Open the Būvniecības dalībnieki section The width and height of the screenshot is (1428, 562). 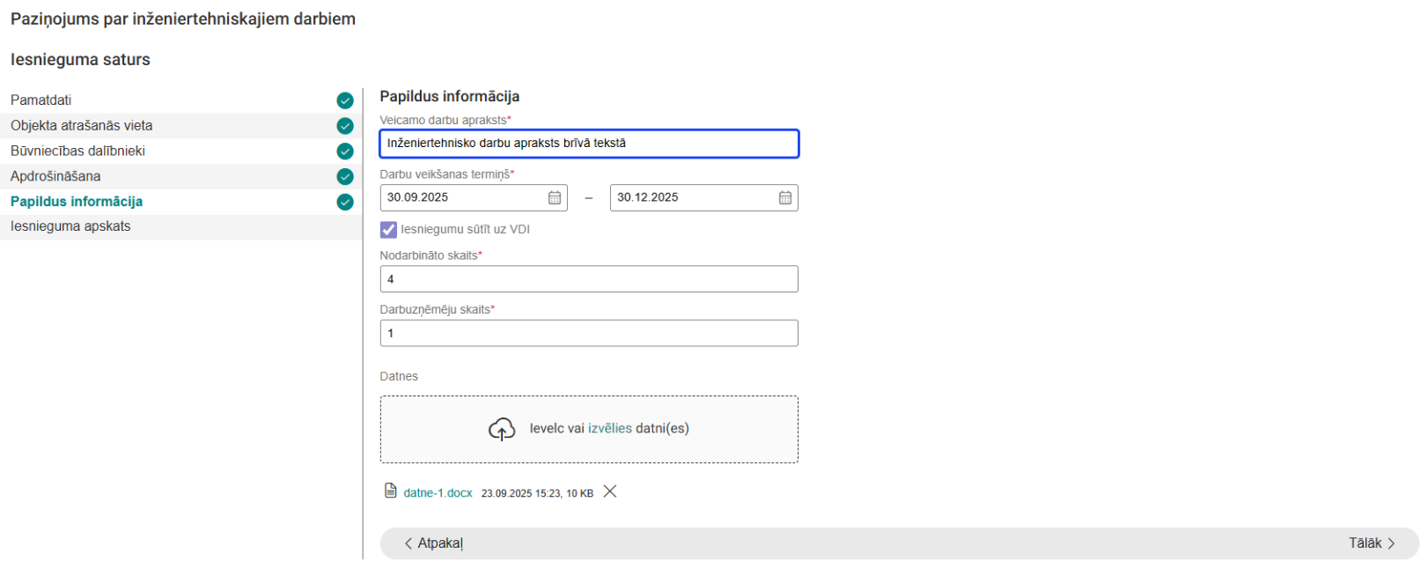pyautogui.click(x=77, y=152)
